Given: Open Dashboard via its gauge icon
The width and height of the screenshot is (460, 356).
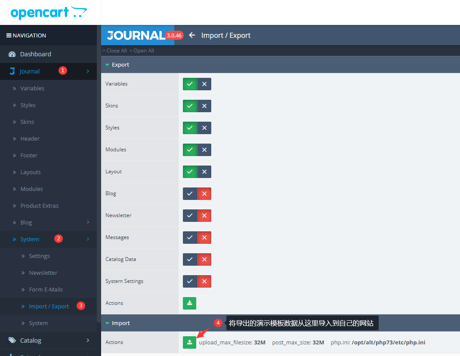Looking at the screenshot, I should [x=12, y=54].
